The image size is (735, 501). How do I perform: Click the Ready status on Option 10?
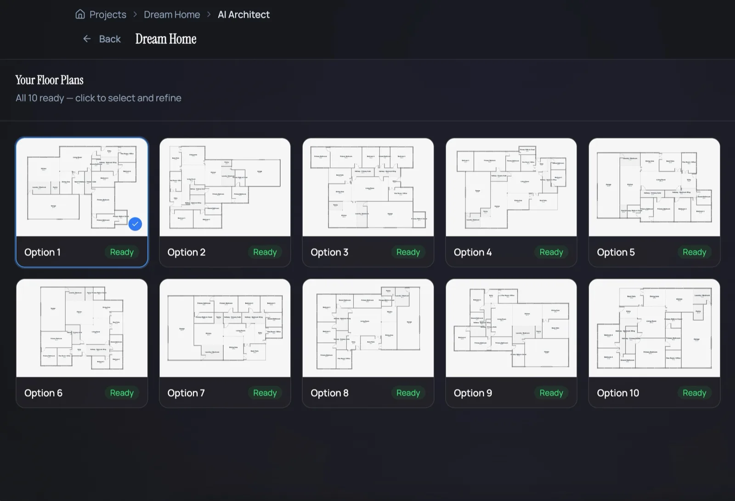point(694,393)
